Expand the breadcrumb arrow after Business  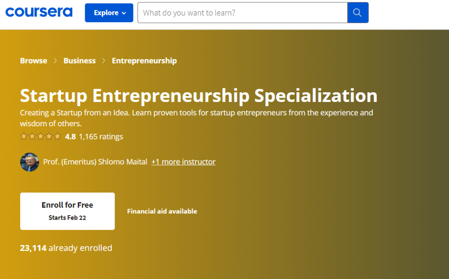(x=103, y=61)
